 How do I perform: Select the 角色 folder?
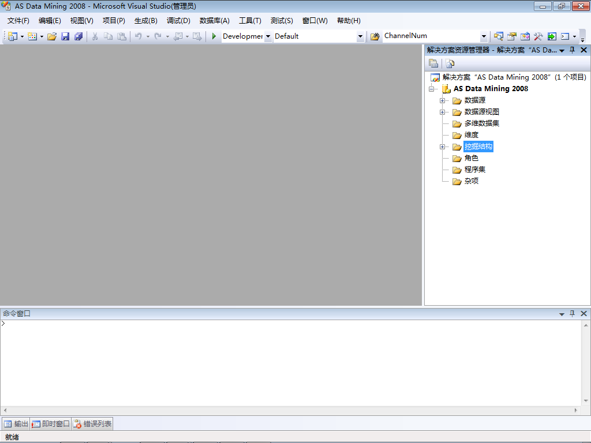click(x=471, y=158)
